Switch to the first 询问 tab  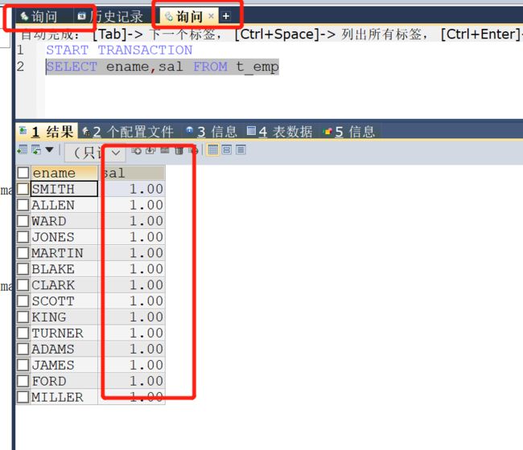pos(39,16)
